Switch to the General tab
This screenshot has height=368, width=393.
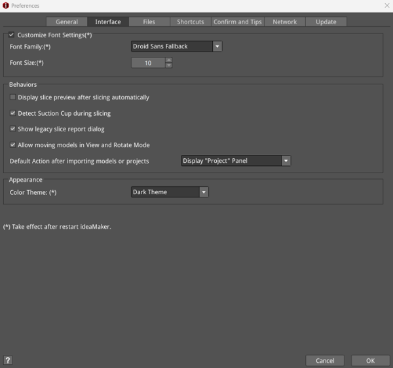coord(67,22)
